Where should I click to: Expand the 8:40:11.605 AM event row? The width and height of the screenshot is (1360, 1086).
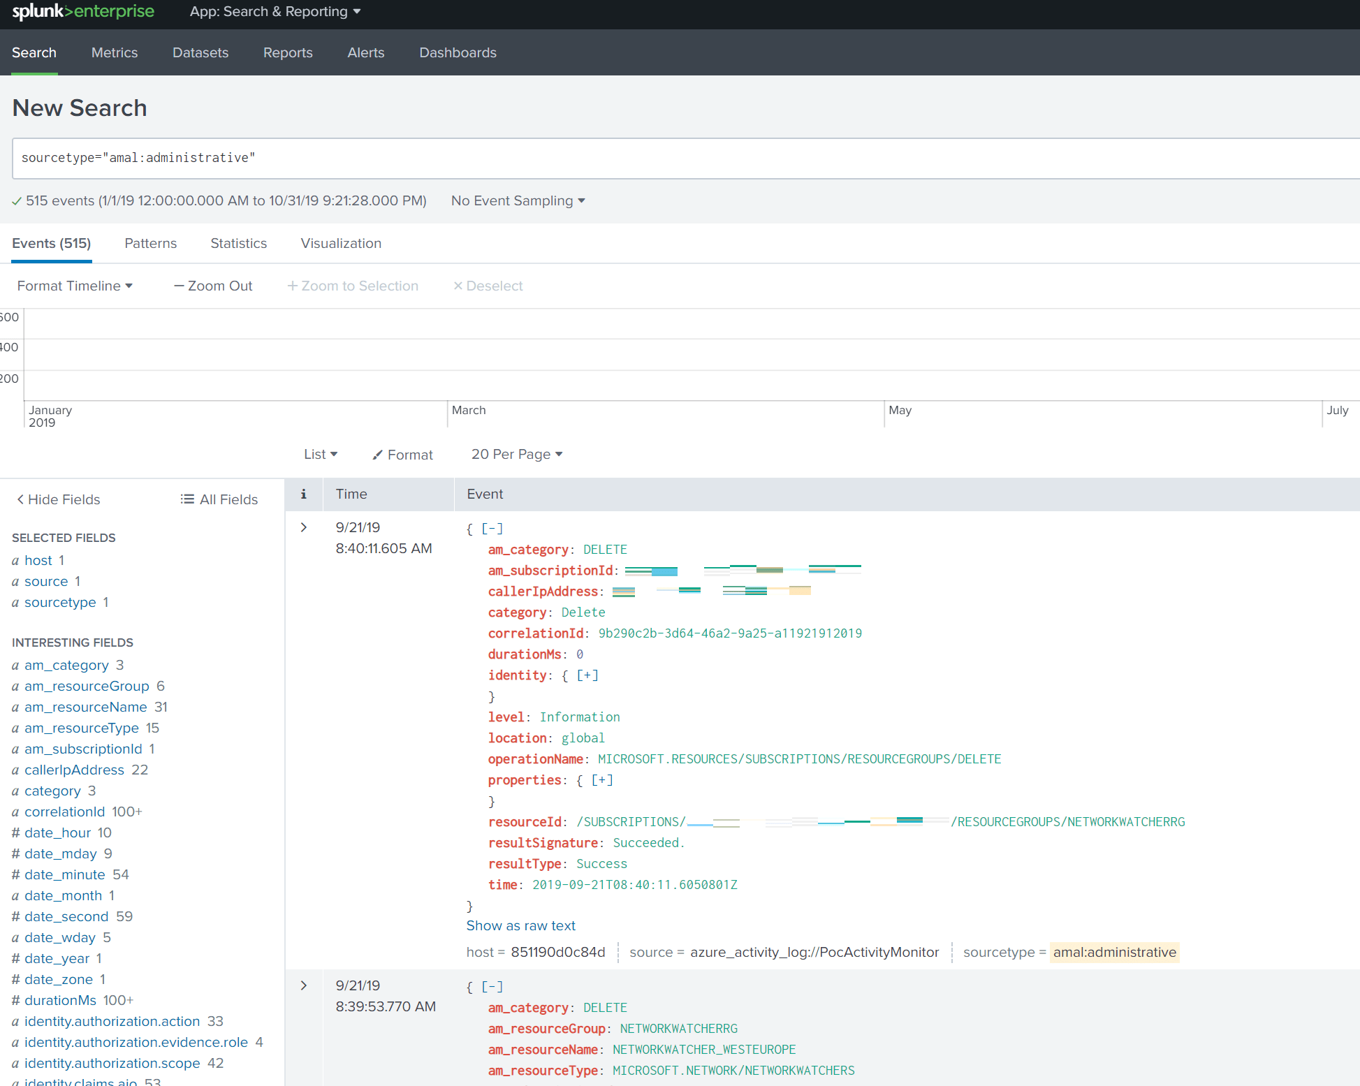click(304, 527)
